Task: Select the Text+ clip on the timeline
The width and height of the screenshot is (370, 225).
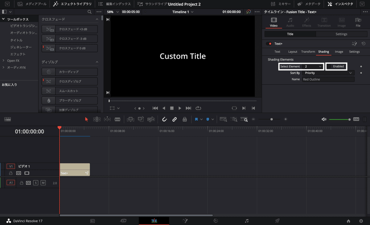Action: tap(75, 170)
